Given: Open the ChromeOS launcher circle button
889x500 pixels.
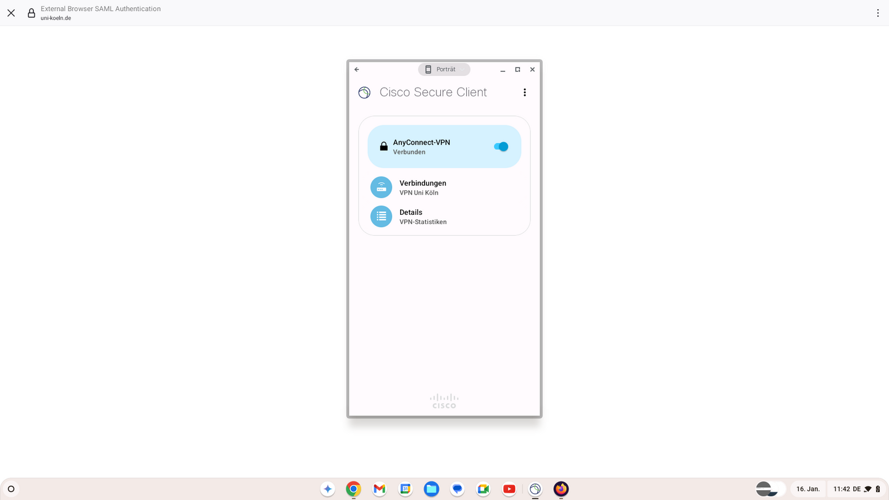Looking at the screenshot, I should [11, 489].
